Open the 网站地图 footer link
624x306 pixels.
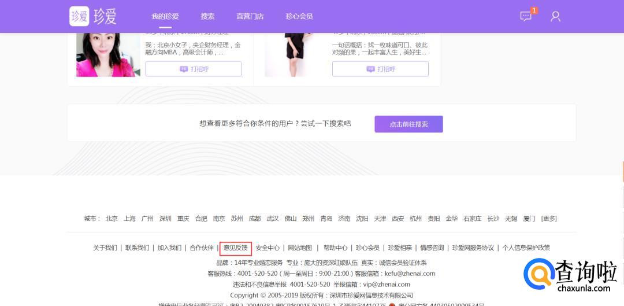(300, 248)
